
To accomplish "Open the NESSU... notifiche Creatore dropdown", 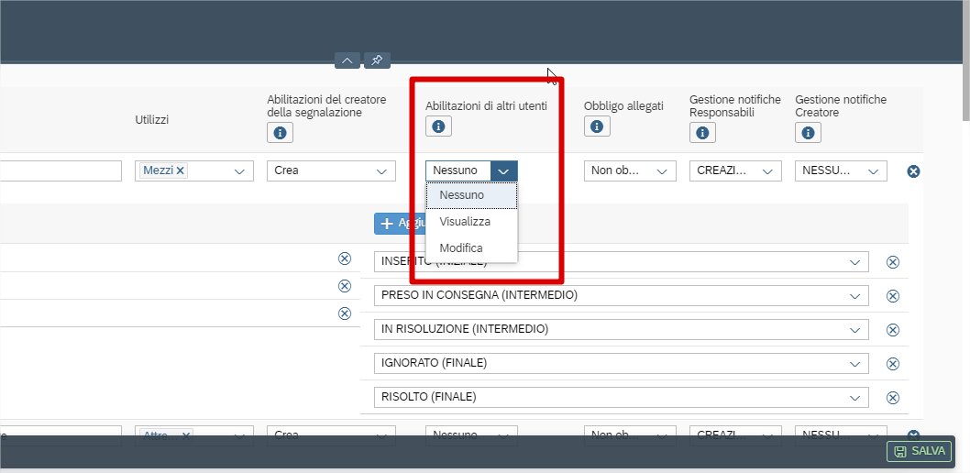I will tap(874, 171).
